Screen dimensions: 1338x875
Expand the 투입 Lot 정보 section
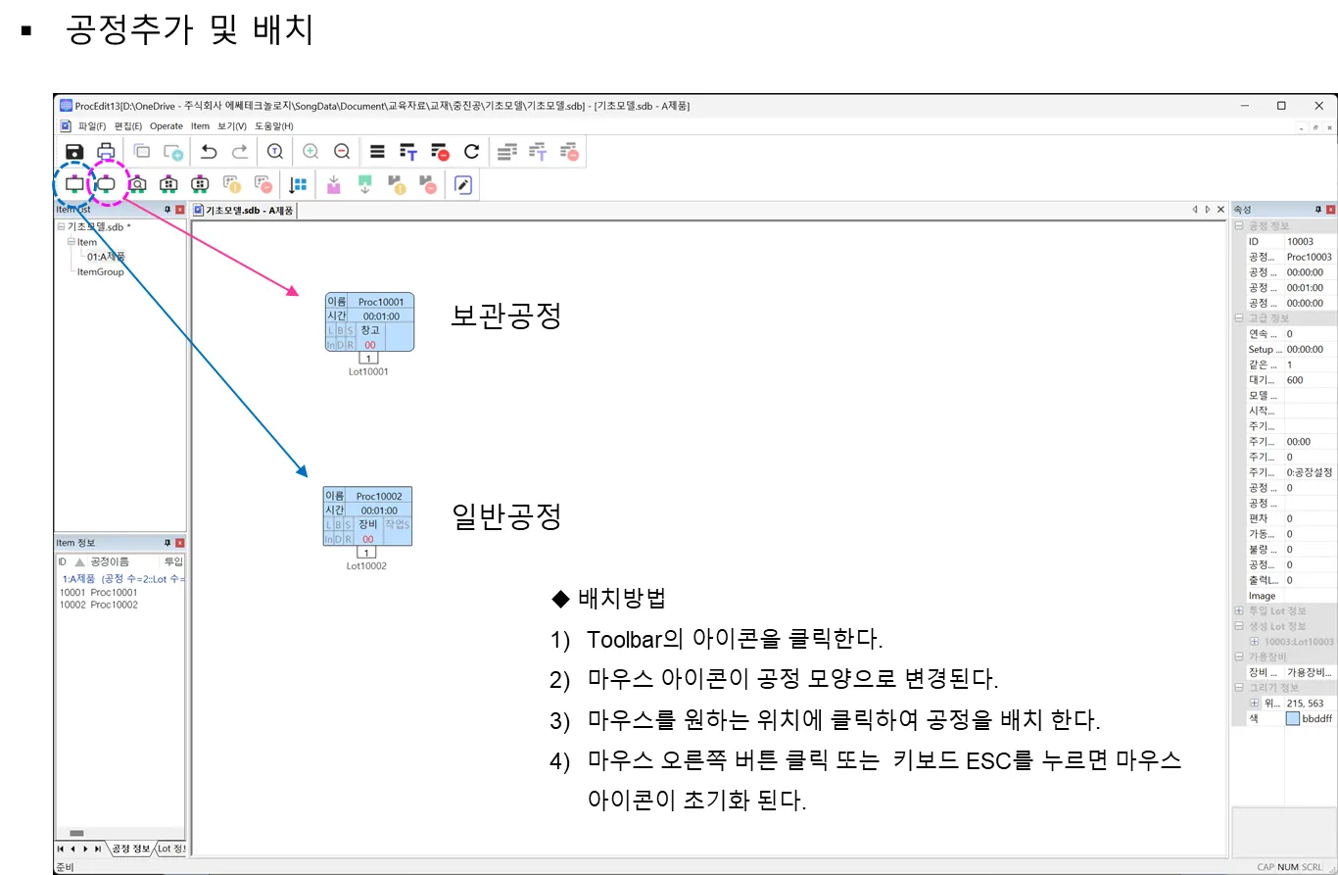click(1239, 610)
